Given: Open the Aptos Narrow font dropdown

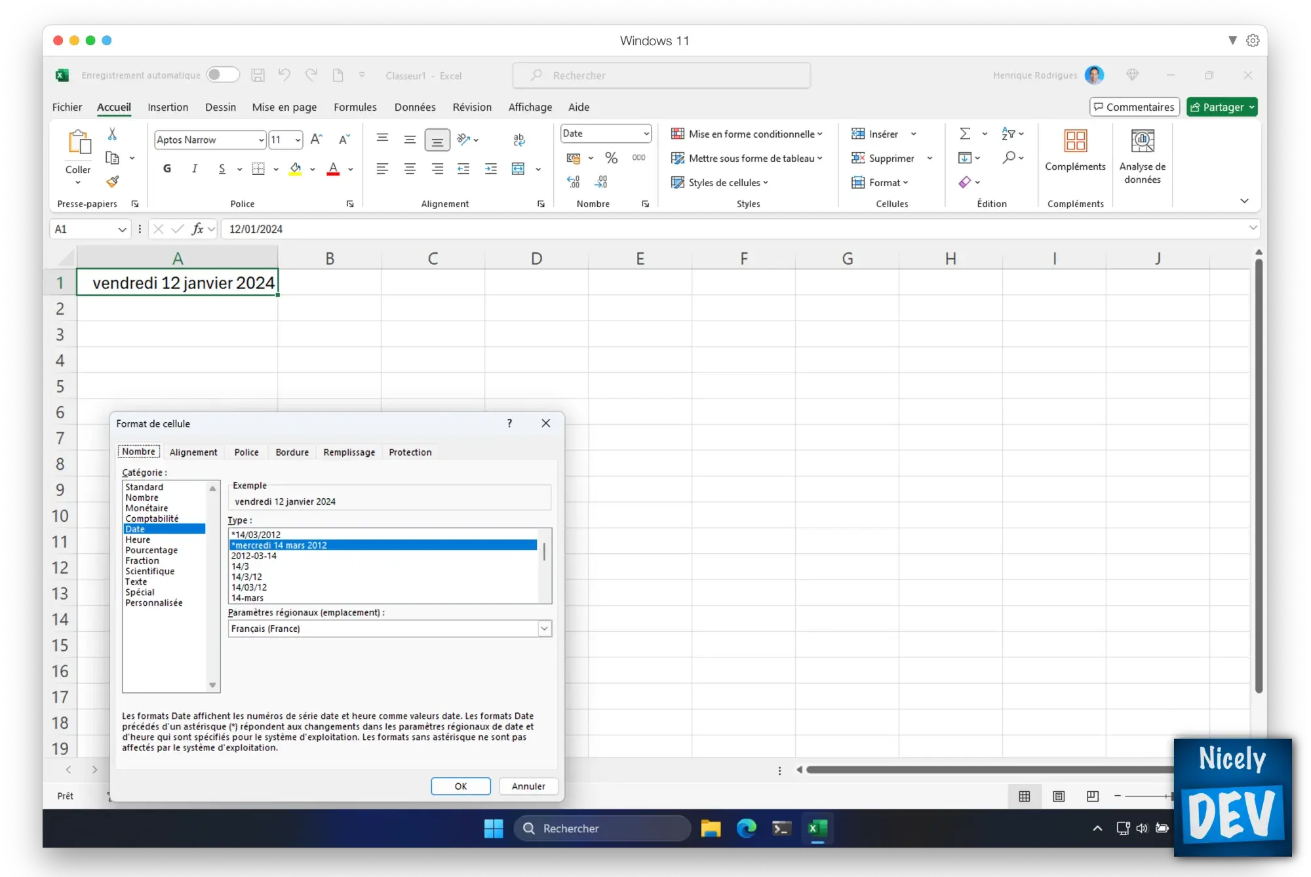Looking at the screenshot, I should click(x=261, y=140).
